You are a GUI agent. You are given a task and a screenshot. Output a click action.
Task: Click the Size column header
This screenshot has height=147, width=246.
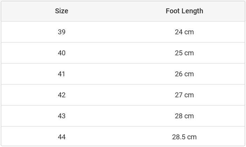coord(62,11)
